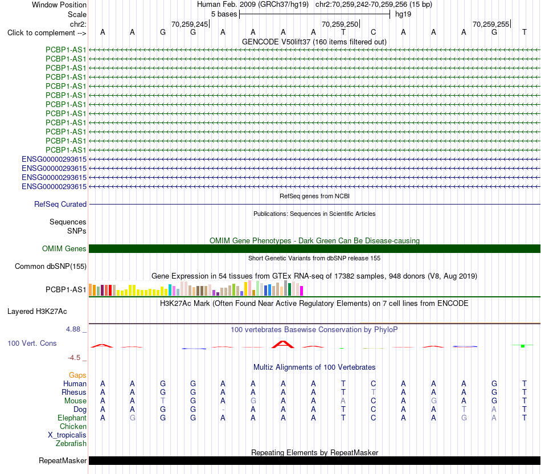
Task: Open the H3K27Ac Mark track title
Action: coord(314,304)
